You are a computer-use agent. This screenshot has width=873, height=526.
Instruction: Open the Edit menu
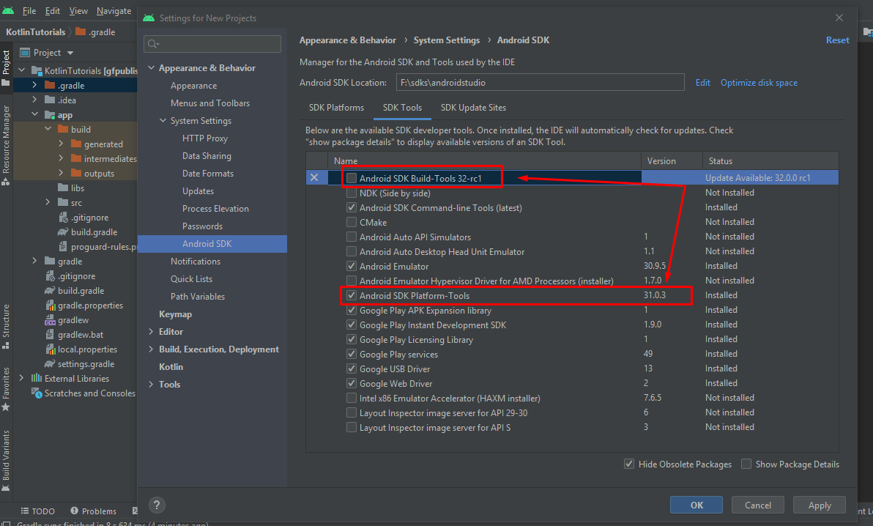coord(52,10)
